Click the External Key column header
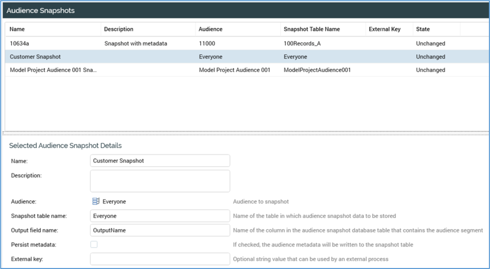The height and width of the screenshot is (269, 490). click(385, 29)
